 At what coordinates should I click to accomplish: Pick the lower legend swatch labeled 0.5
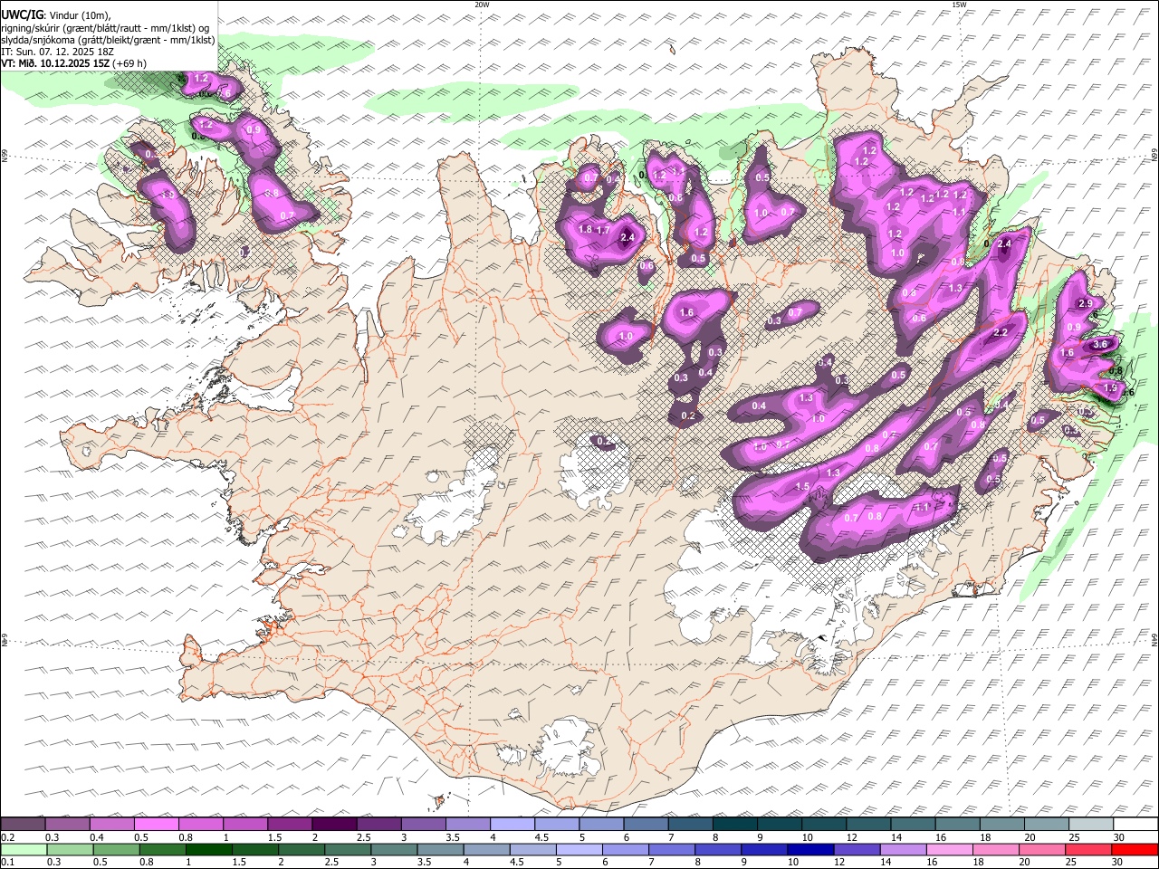pos(116,849)
